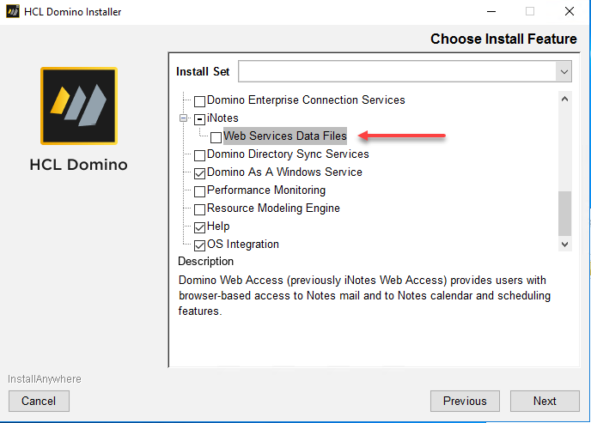Select the Web Services Data Files item
Viewport: 591px width, 423px height.
[x=284, y=136]
